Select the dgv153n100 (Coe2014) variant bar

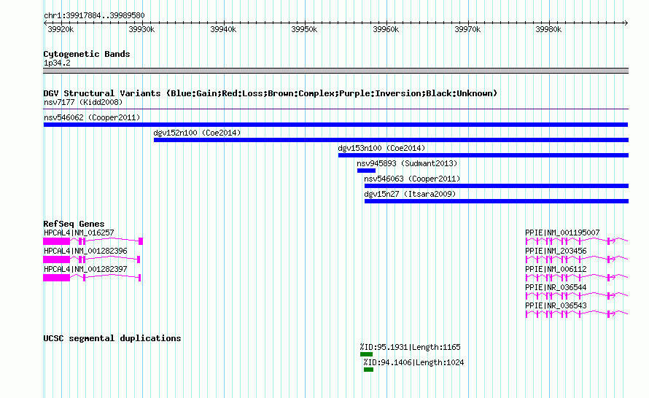(483, 155)
